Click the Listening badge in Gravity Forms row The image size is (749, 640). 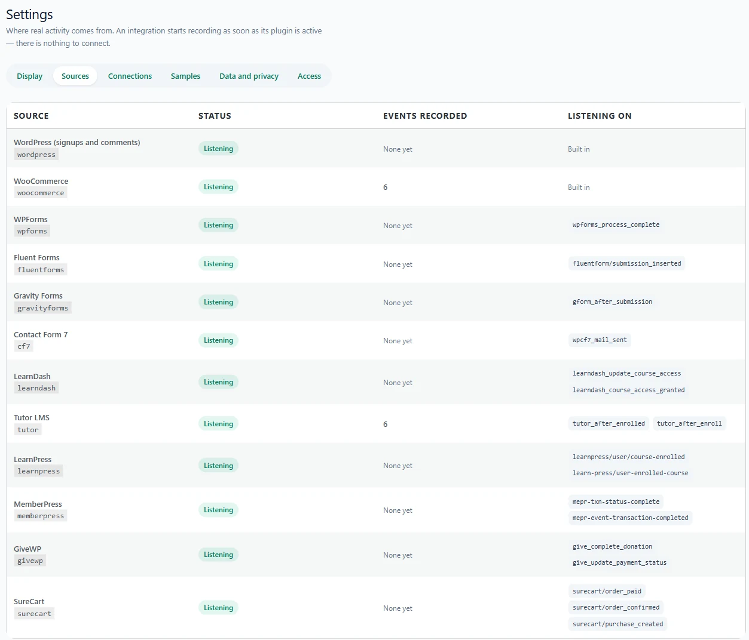[x=218, y=302]
